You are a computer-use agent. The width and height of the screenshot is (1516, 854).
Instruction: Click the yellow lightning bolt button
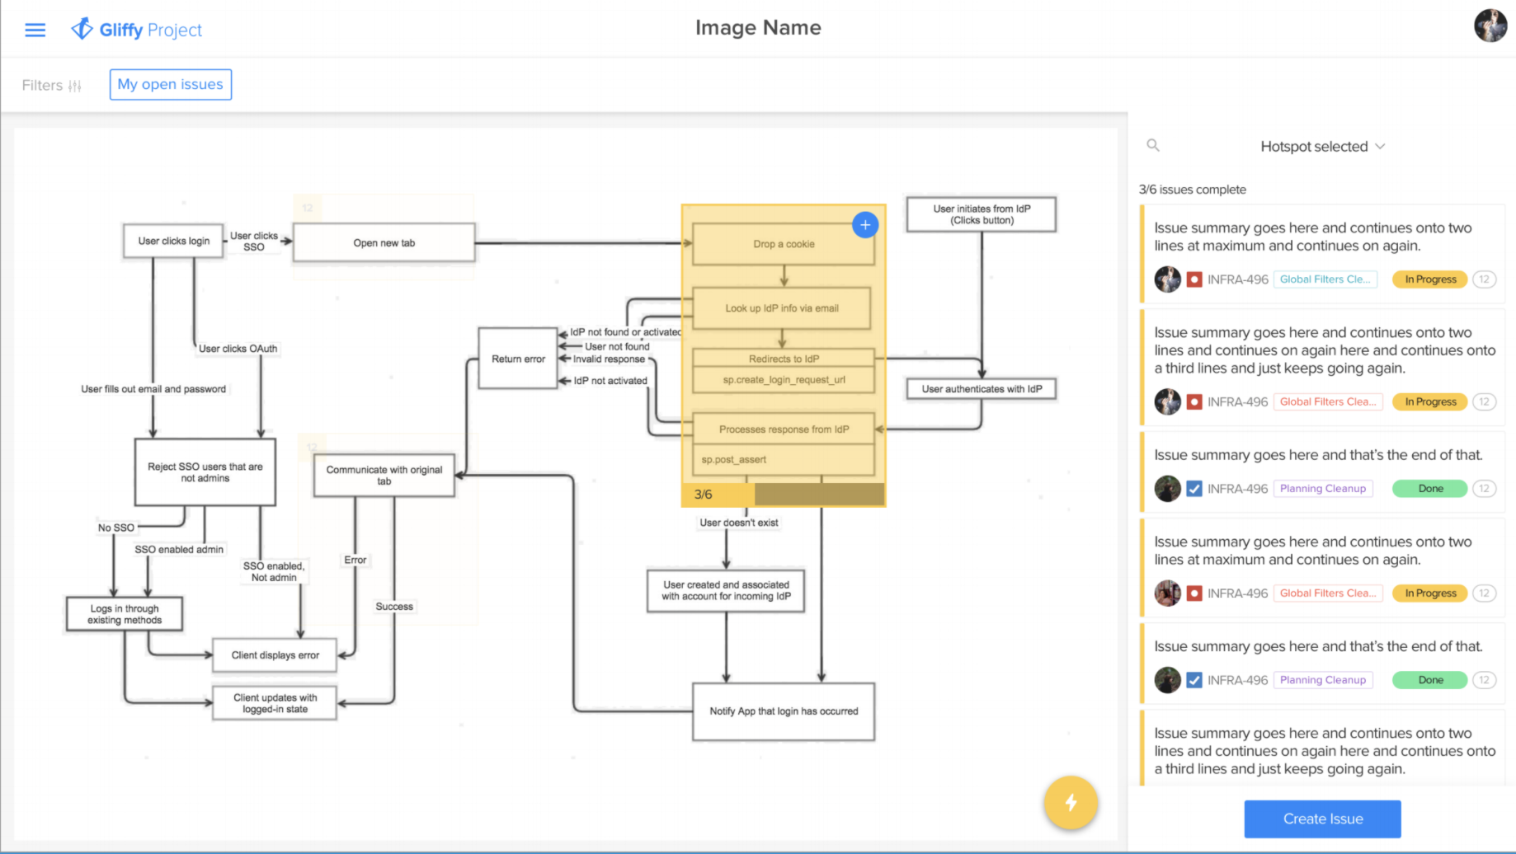[x=1071, y=802]
